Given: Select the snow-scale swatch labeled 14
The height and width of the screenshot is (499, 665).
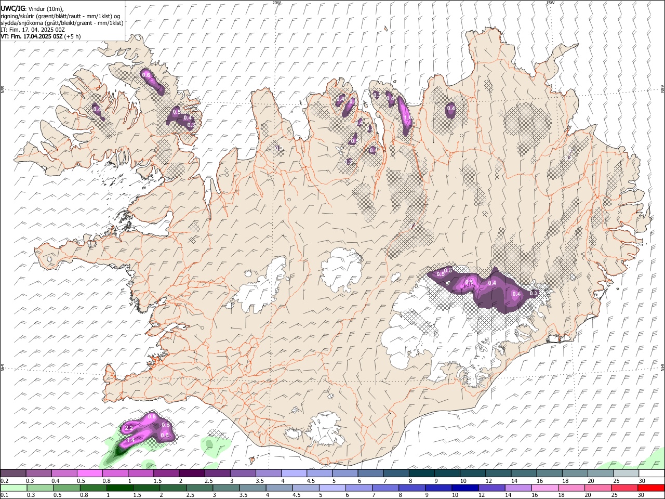Looking at the screenshot, I should tap(525, 474).
